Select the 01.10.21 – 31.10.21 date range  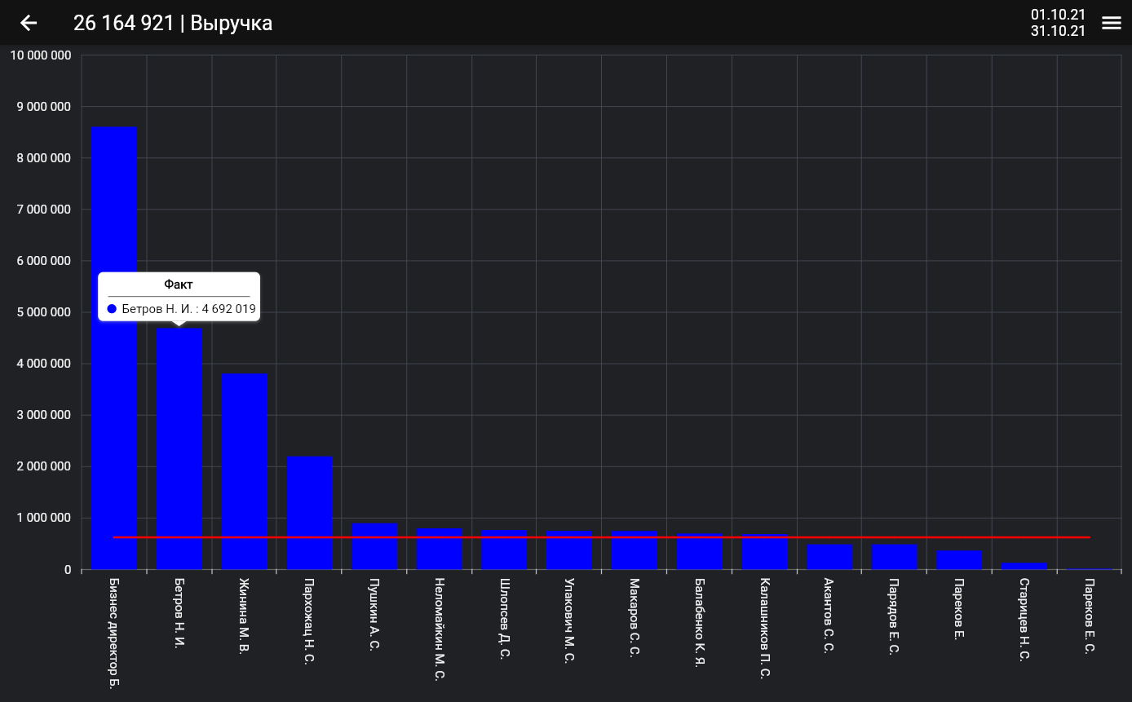1058,23
